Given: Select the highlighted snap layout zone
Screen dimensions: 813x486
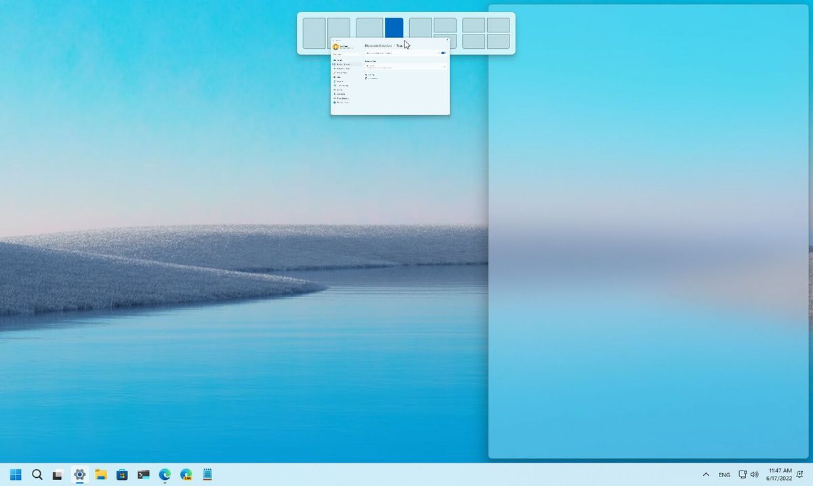Looking at the screenshot, I should [394, 29].
